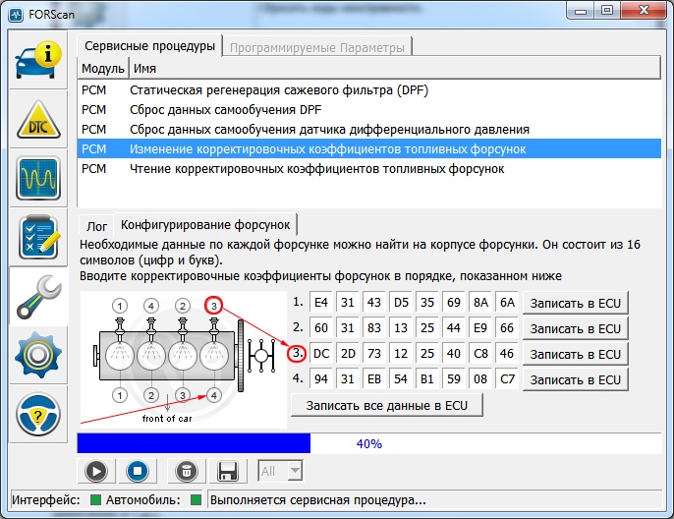Click the FORScan title bar app icon
674x519 pixels.
pyautogui.click(x=16, y=15)
